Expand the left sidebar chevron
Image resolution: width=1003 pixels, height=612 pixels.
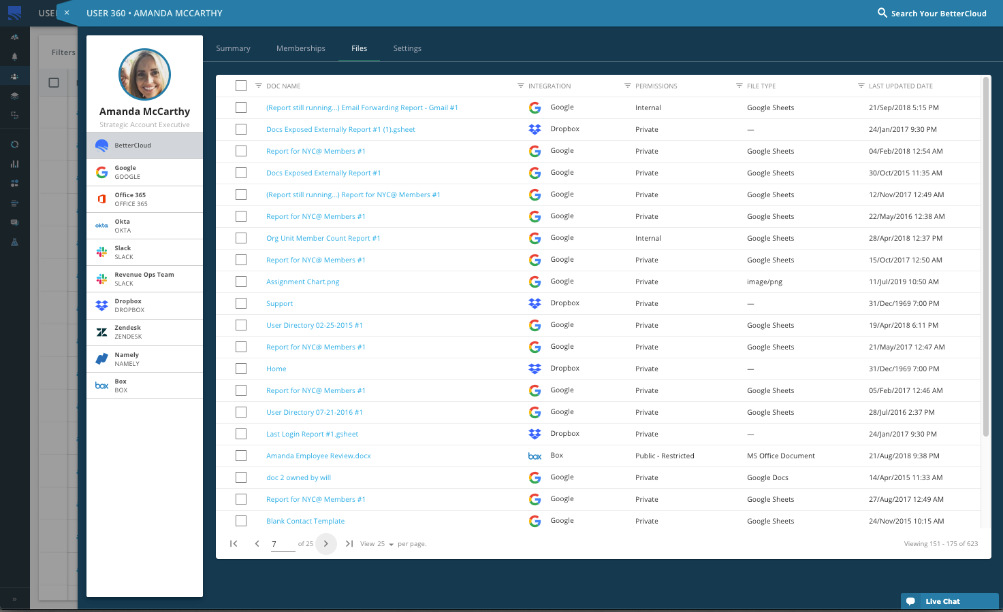point(14,599)
